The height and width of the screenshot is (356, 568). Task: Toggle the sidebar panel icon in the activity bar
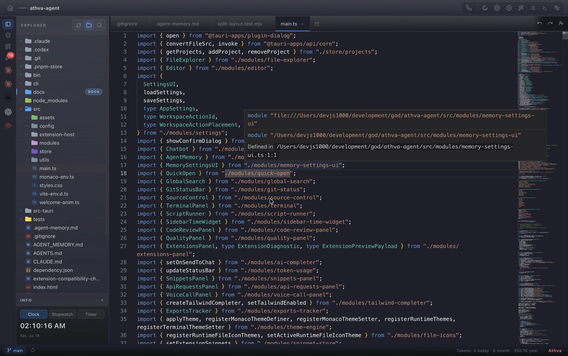pos(8,24)
